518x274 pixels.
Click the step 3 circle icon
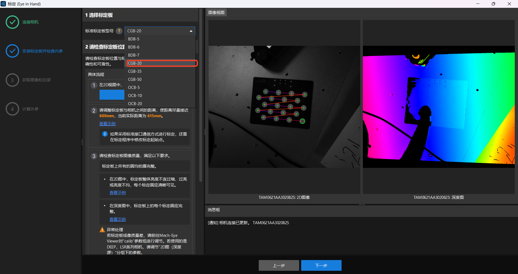coord(12,80)
